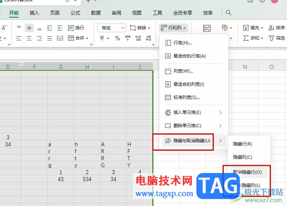Switch to the 工具 Tools tab
This screenshot has height=206, width=287.
[x=157, y=13]
